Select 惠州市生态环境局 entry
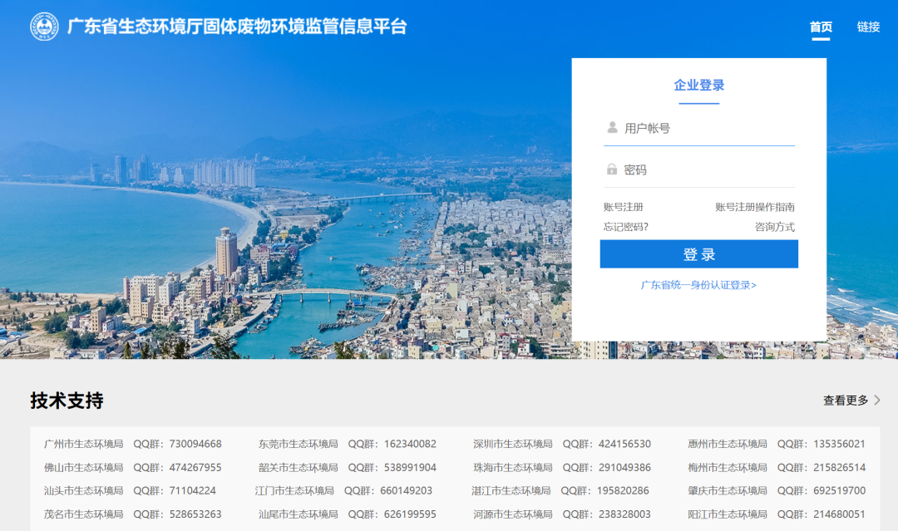 (728, 444)
